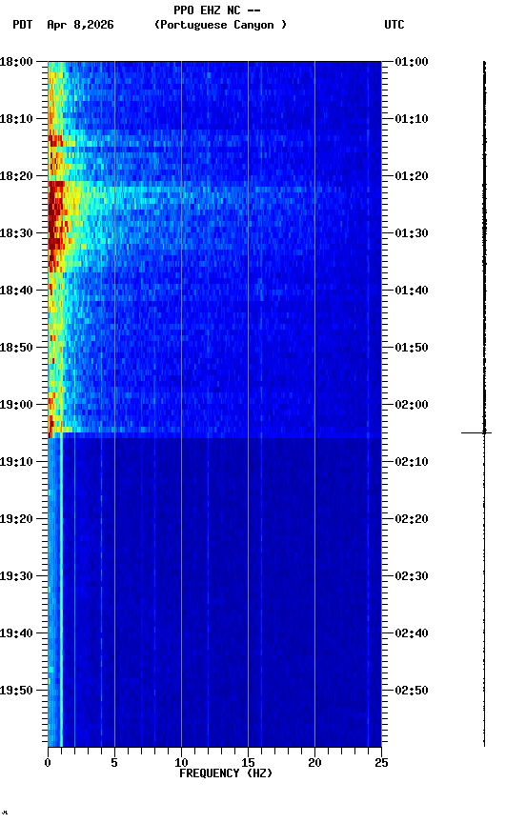Click the FREQUENCY (HZ) axis title
Screen dimensions: 526x823
coord(226,773)
